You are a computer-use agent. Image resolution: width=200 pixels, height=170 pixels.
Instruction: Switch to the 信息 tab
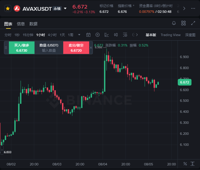click(x=21, y=24)
